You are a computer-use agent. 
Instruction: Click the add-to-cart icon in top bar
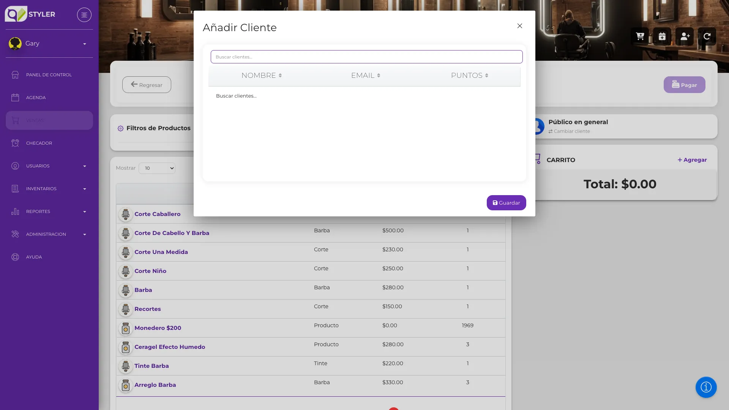point(640,36)
